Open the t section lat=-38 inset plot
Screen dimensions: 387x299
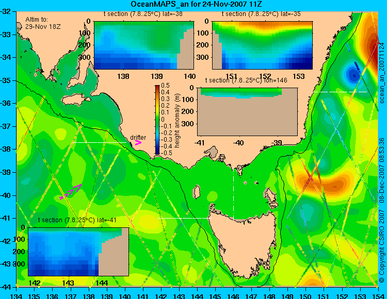(x=144, y=45)
